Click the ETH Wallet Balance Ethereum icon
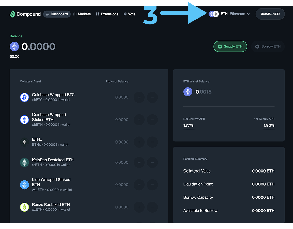This screenshot has width=293, height=229. pos(188,92)
